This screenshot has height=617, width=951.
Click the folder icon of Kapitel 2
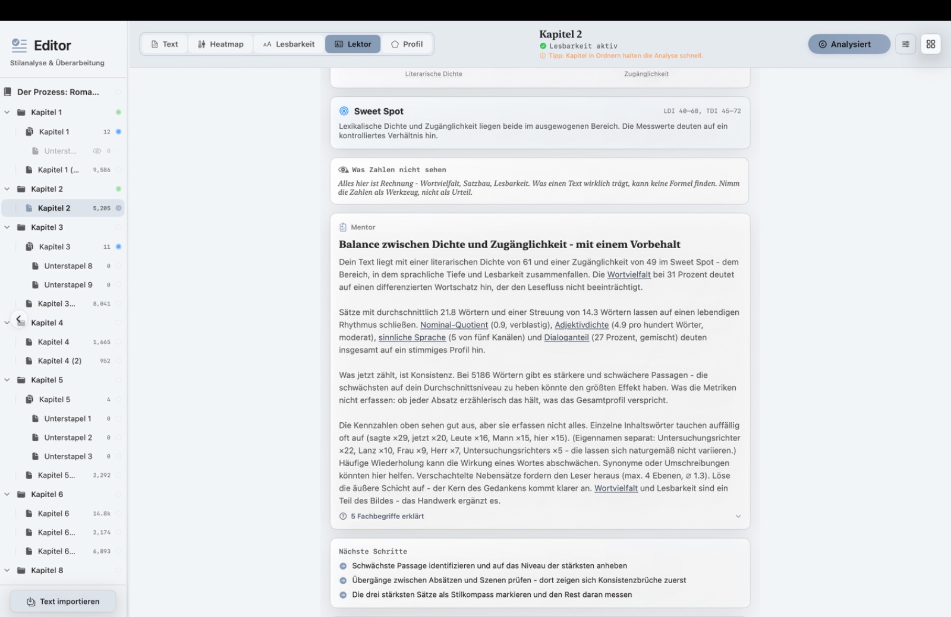coord(21,189)
